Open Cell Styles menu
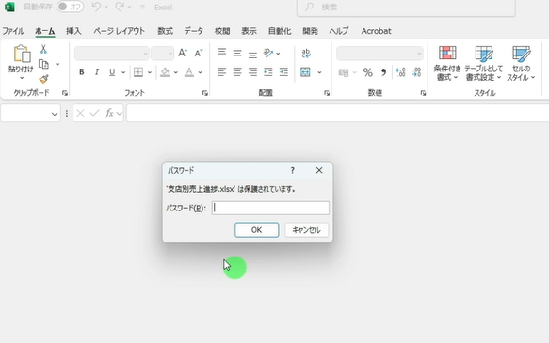Screen dimensions: 549x343 tap(521, 63)
